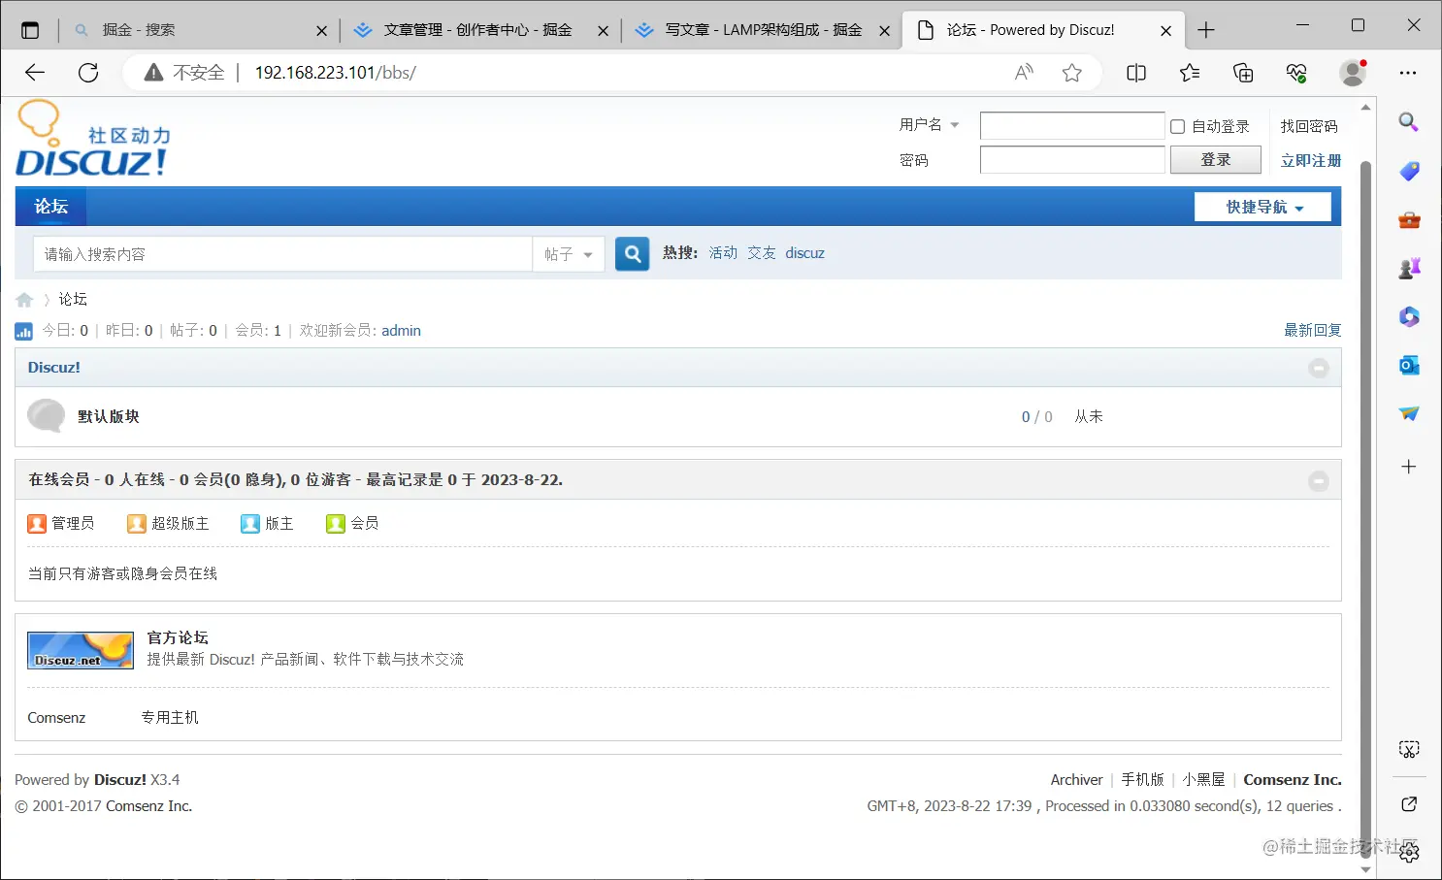Open the 专用主机 link
Image resolution: width=1442 pixels, height=880 pixels.
pos(170,718)
